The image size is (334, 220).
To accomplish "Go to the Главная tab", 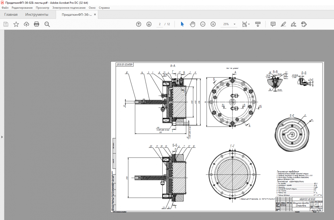I will click(11, 15).
